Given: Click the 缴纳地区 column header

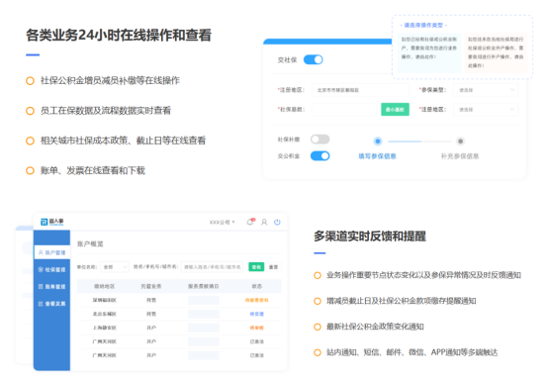Looking at the screenshot, I should [105, 286].
